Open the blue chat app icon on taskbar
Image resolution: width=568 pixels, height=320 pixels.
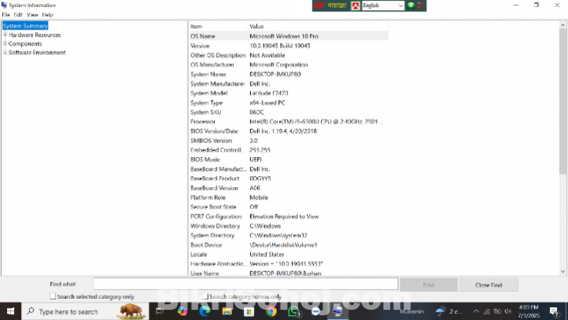tap(315, 311)
